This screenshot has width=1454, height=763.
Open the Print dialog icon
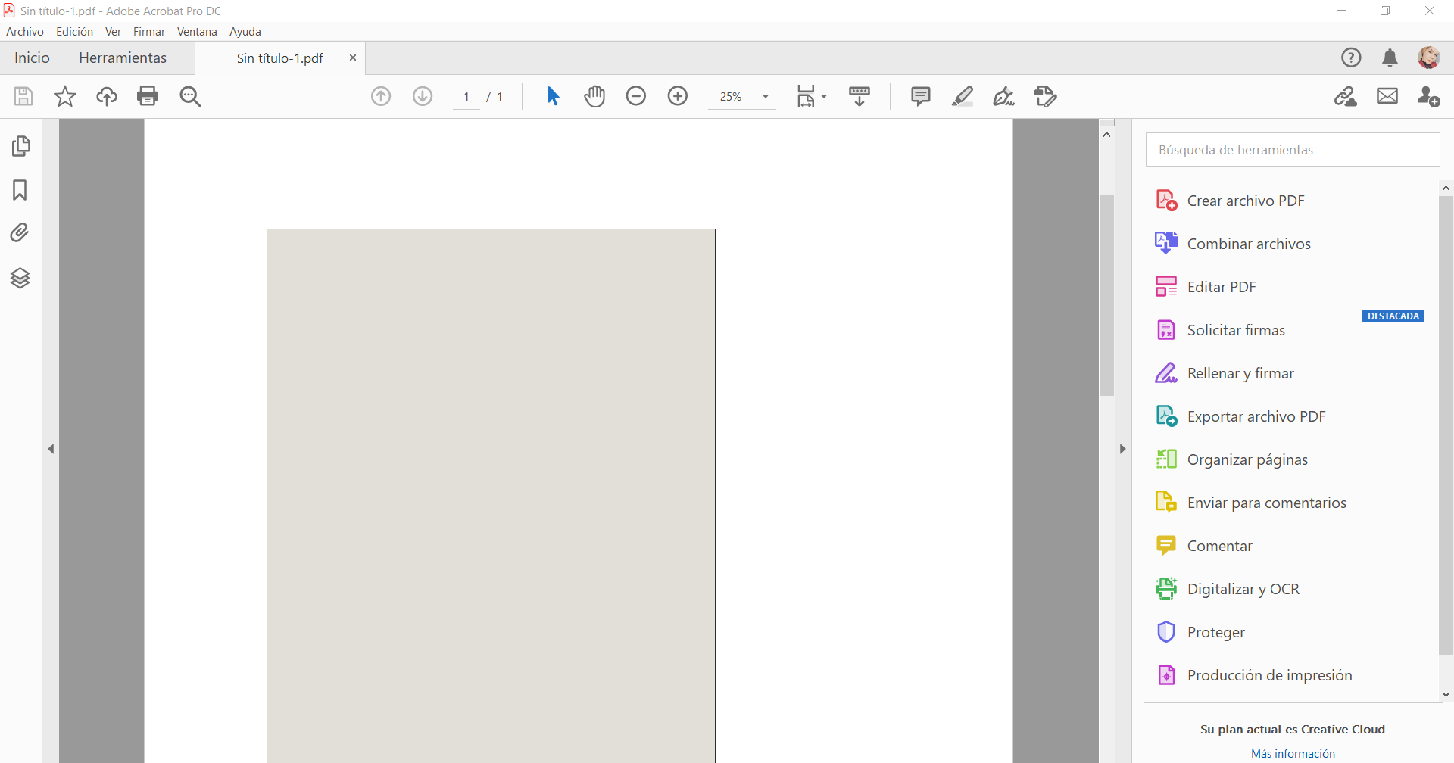[x=148, y=96]
